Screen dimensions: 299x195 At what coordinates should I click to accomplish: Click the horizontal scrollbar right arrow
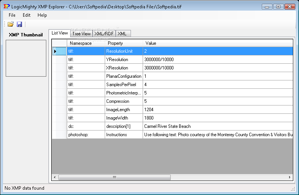[x=290, y=177]
